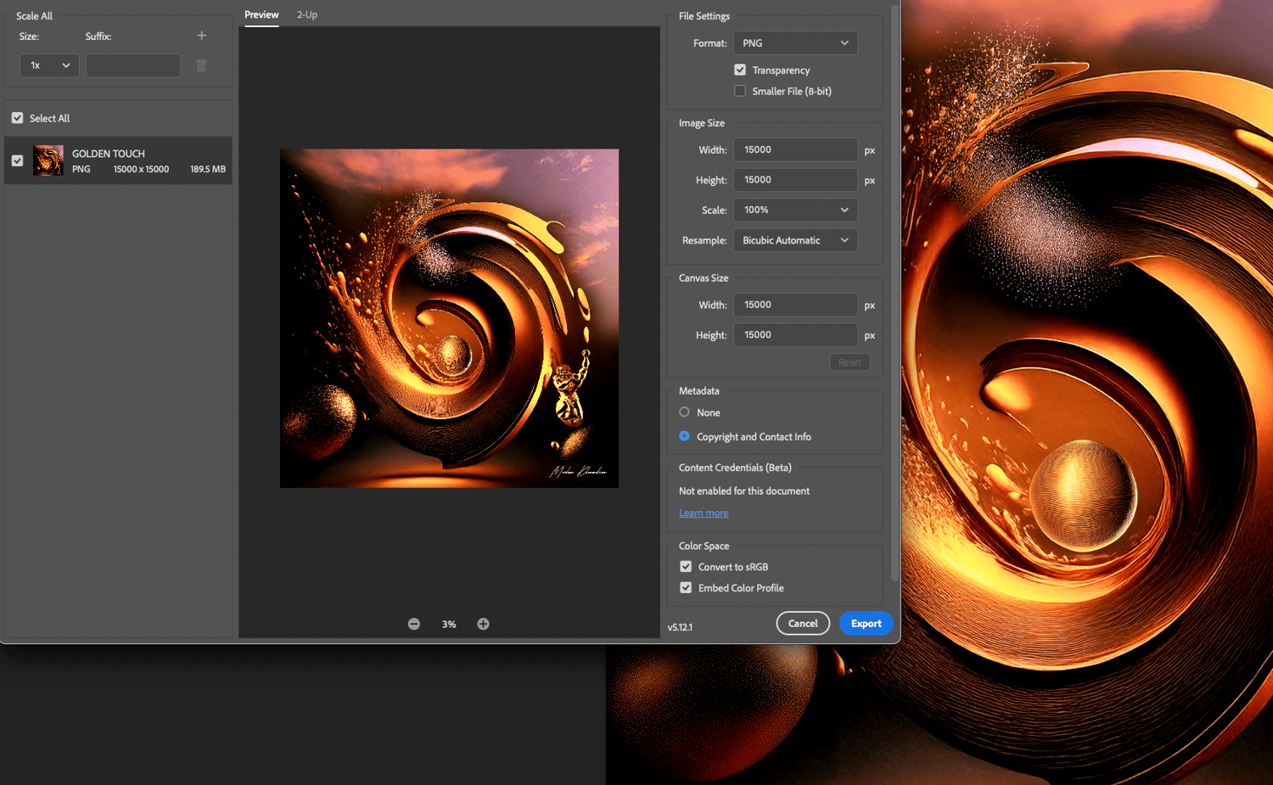
Task: Switch to the 2-Up tab
Action: pos(307,14)
